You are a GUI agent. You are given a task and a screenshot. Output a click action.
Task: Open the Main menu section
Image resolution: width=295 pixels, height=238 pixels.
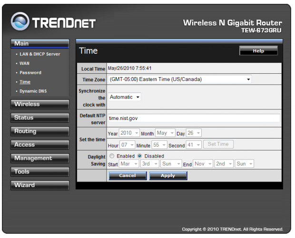click(x=40, y=44)
